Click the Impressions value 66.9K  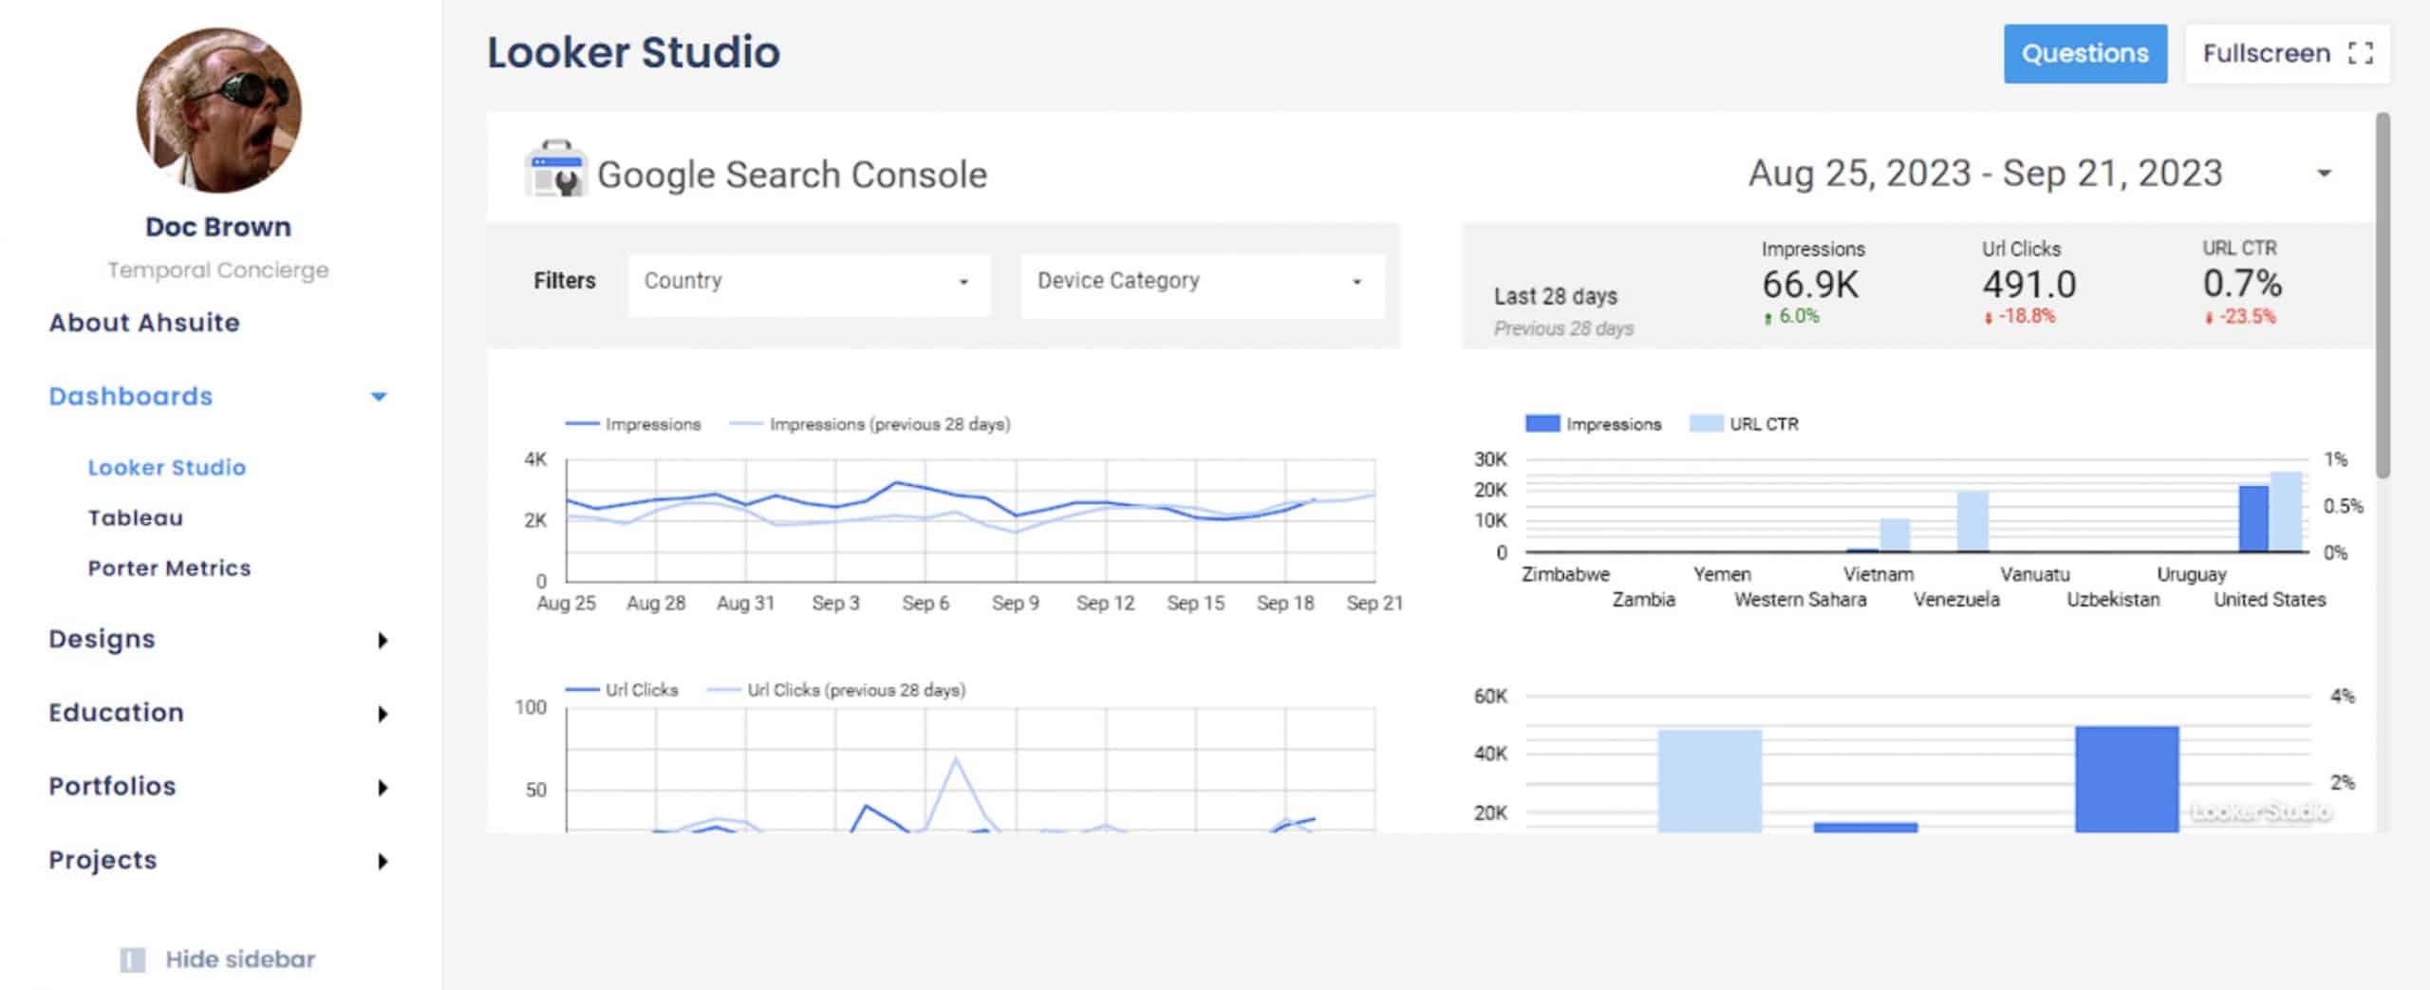pos(1810,284)
